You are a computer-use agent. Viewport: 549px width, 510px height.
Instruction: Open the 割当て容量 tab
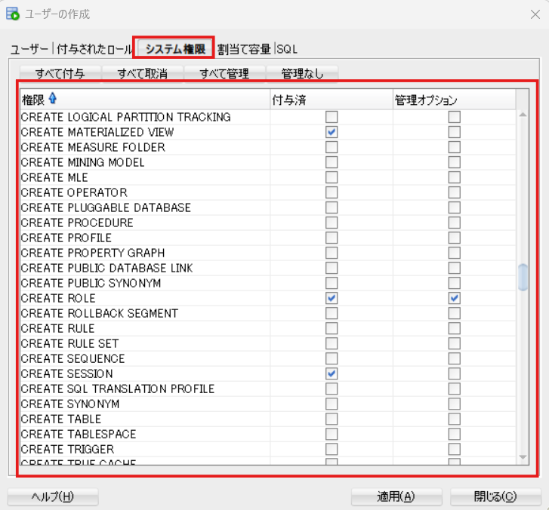click(244, 49)
